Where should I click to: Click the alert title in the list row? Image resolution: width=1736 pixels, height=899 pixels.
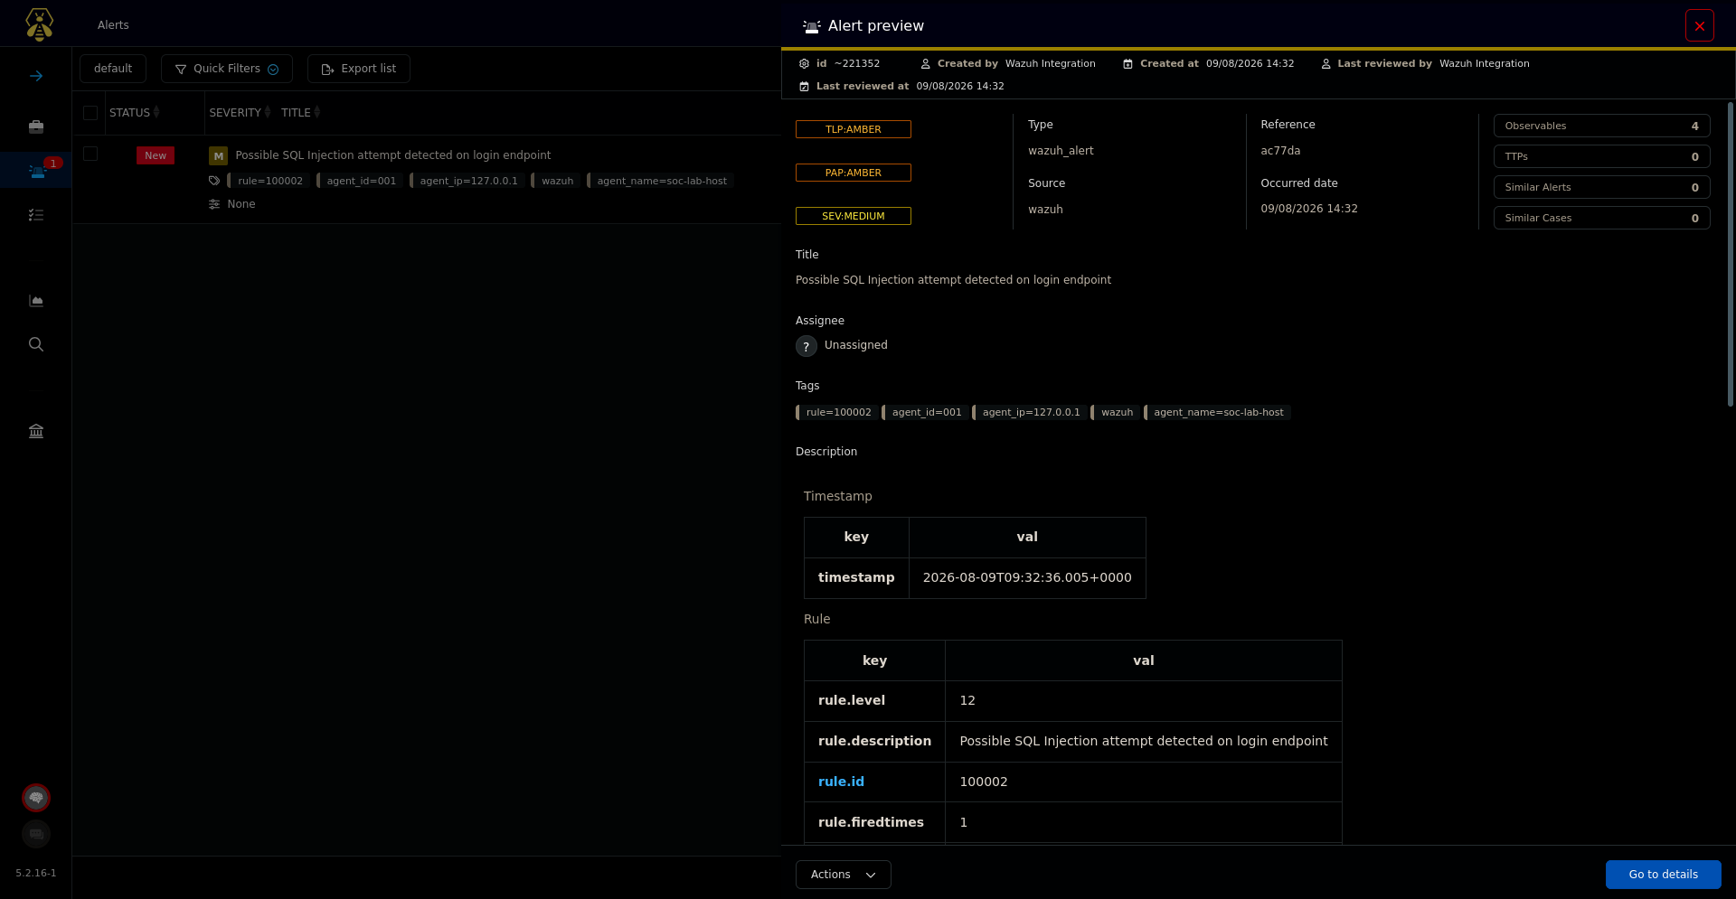point(393,155)
